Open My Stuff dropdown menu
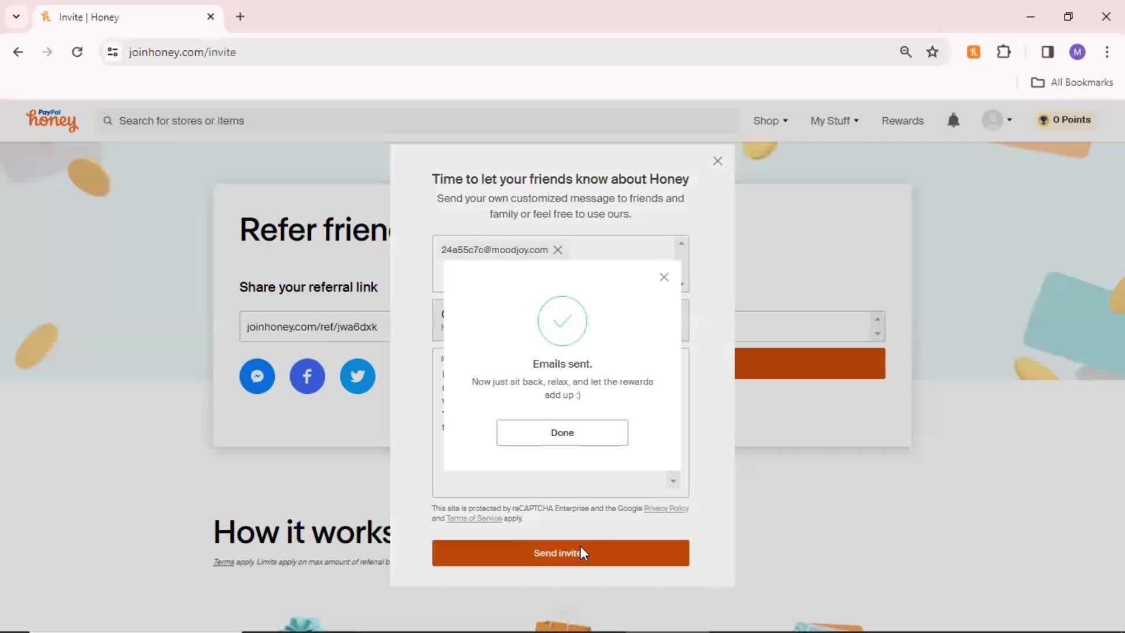This screenshot has width=1125, height=633. (x=834, y=120)
